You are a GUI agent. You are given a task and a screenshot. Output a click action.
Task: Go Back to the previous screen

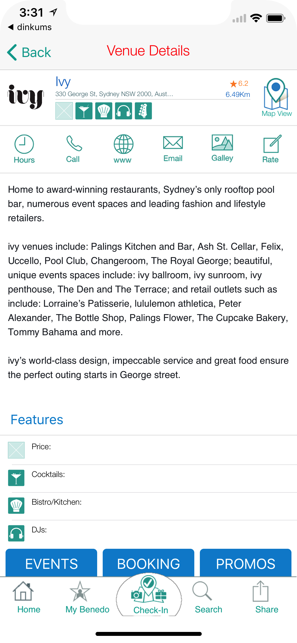click(x=29, y=52)
